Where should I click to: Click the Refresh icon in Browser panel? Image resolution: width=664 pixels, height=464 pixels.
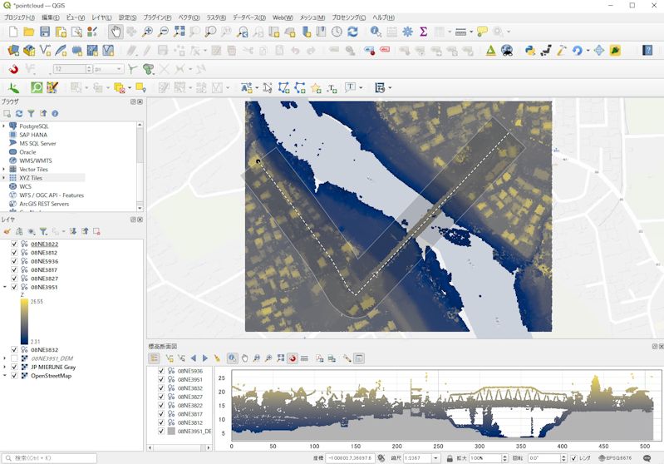pos(19,114)
